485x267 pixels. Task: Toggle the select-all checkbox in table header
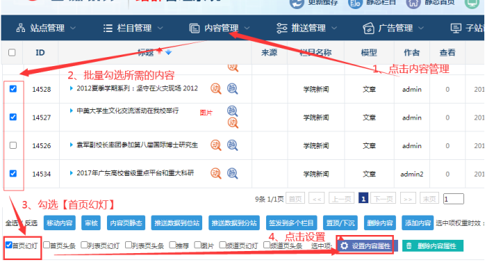12,52
